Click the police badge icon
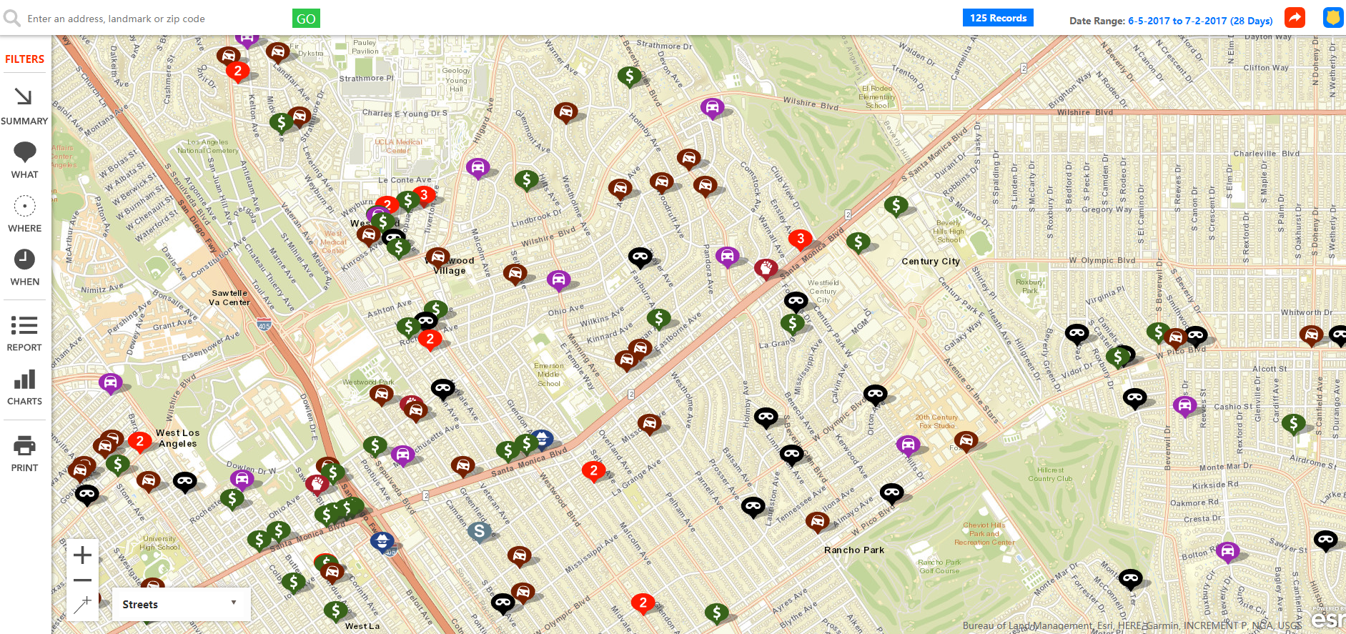Image resolution: width=1346 pixels, height=634 pixels. coord(1332,18)
